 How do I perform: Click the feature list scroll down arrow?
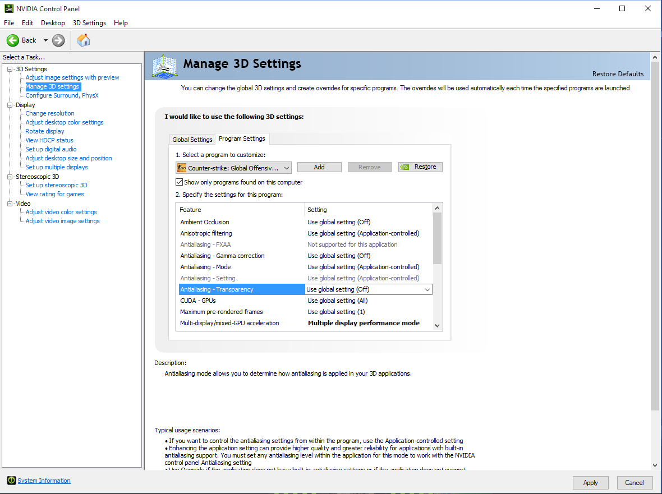tap(438, 326)
